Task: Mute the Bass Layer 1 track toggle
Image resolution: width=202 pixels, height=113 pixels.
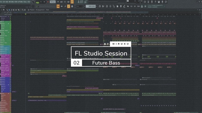Action: pyautogui.click(x=10, y=48)
